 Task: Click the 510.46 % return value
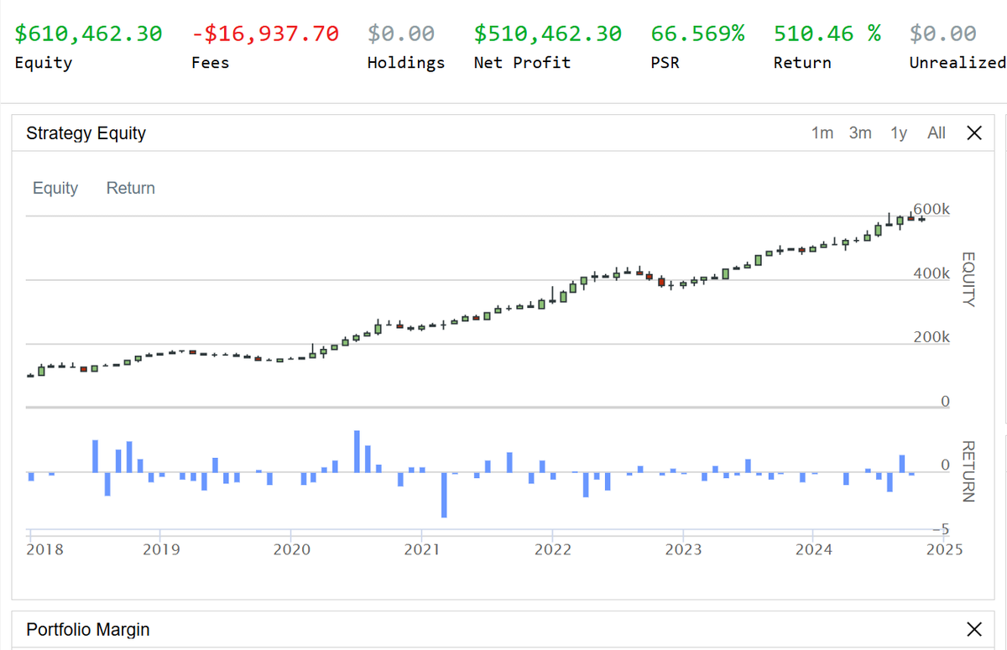tap(827, 34)
